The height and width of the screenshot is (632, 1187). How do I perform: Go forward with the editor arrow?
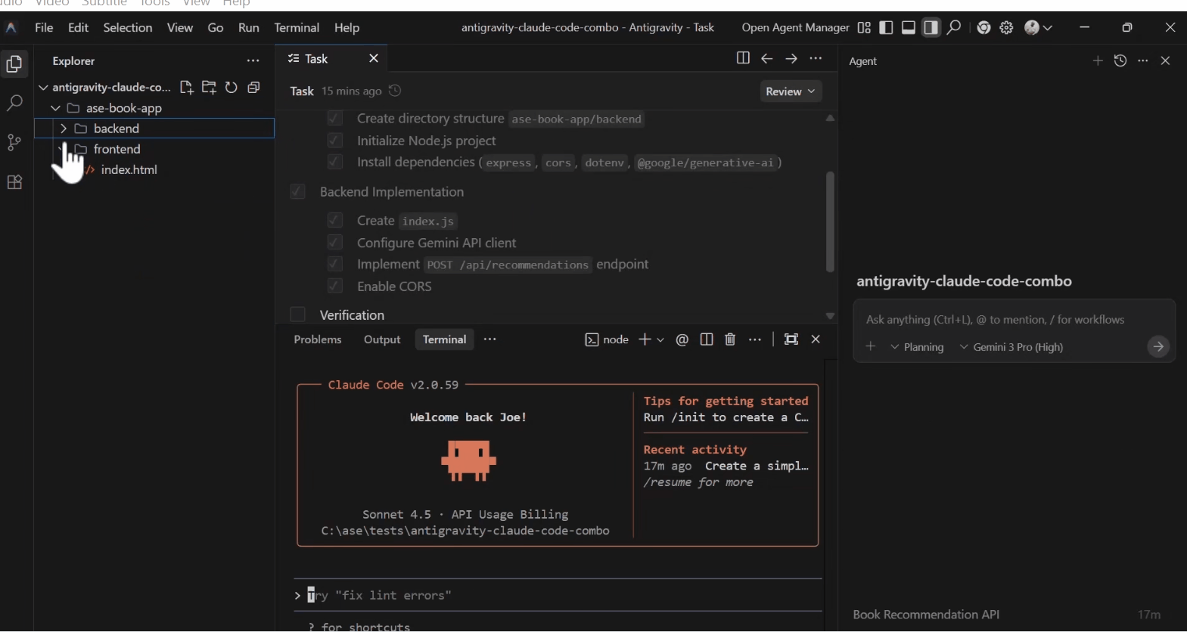coord(791,58)
